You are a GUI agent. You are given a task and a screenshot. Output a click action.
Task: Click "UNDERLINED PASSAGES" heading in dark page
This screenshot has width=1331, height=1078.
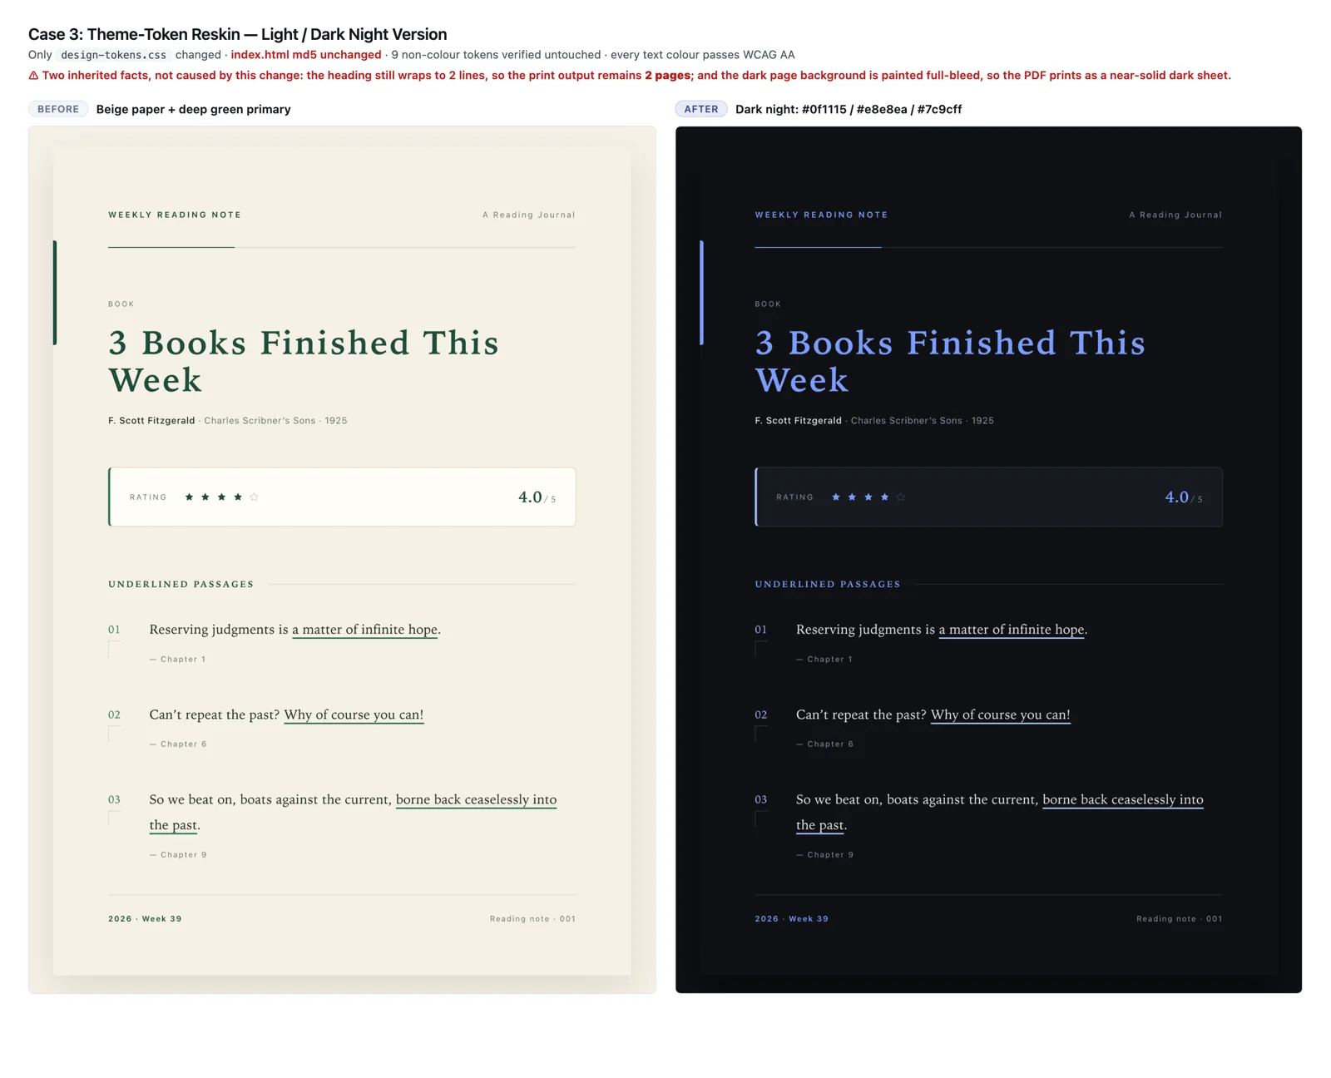tap(828, 585)
